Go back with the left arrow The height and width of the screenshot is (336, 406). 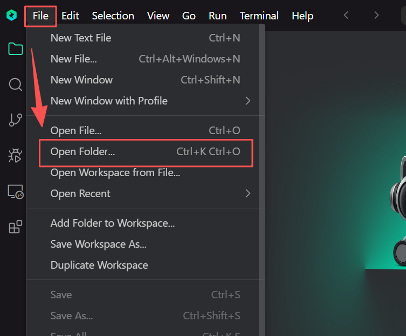(346, 15)
